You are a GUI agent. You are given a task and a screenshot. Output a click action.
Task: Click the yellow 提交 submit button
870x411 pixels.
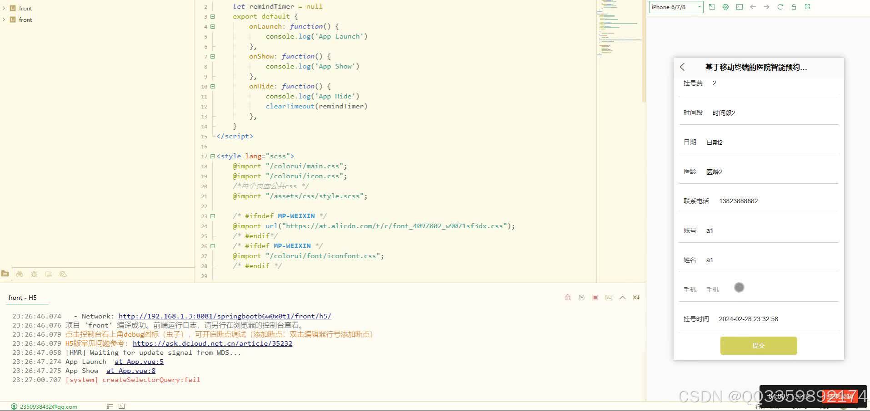click(x=759, y=346)
